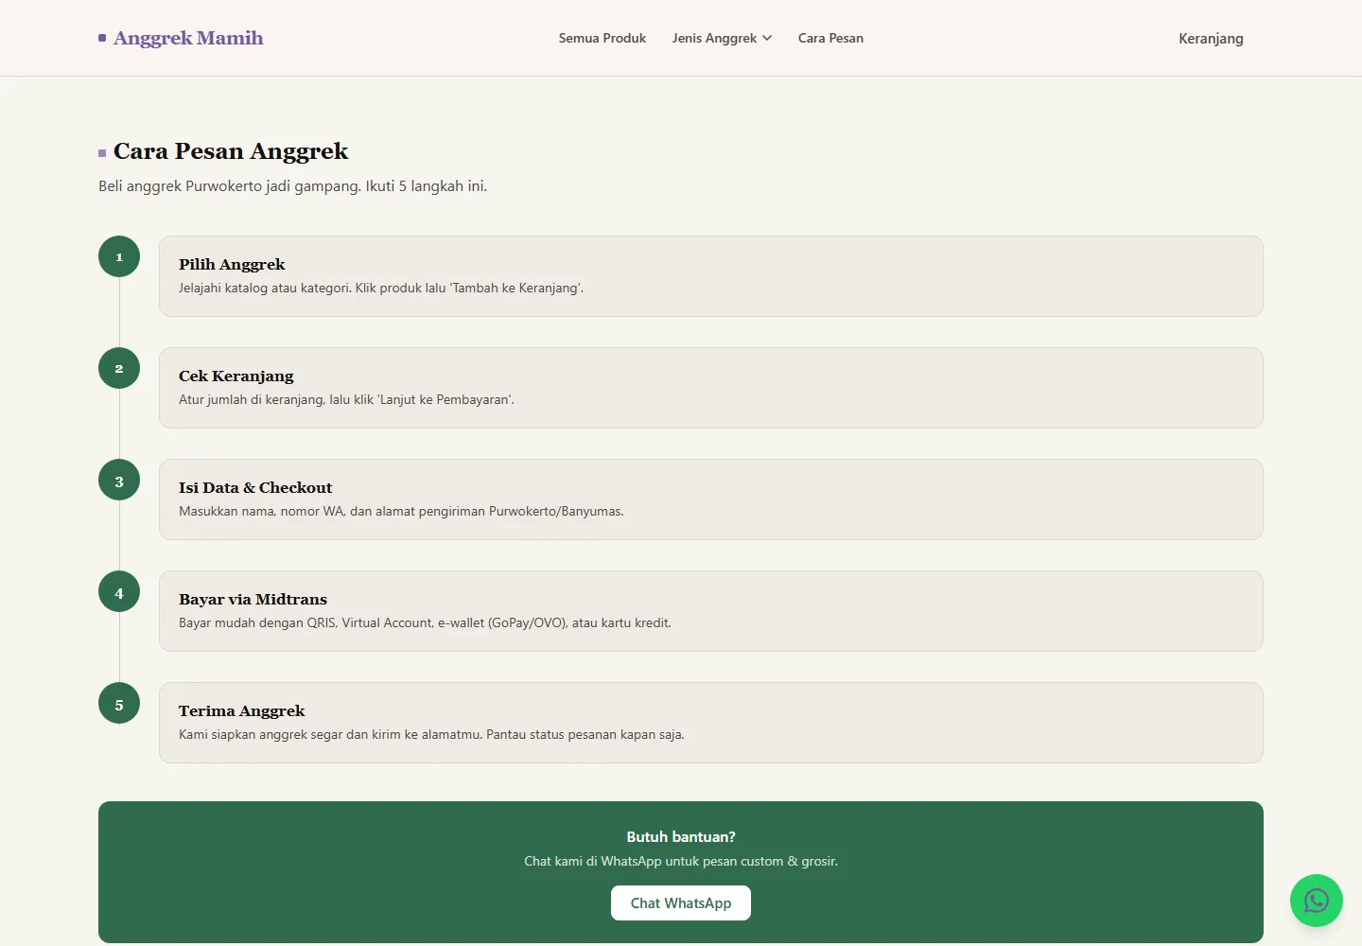Click text 'Jelajahi katalog atau kategori'

pos(265,288)
